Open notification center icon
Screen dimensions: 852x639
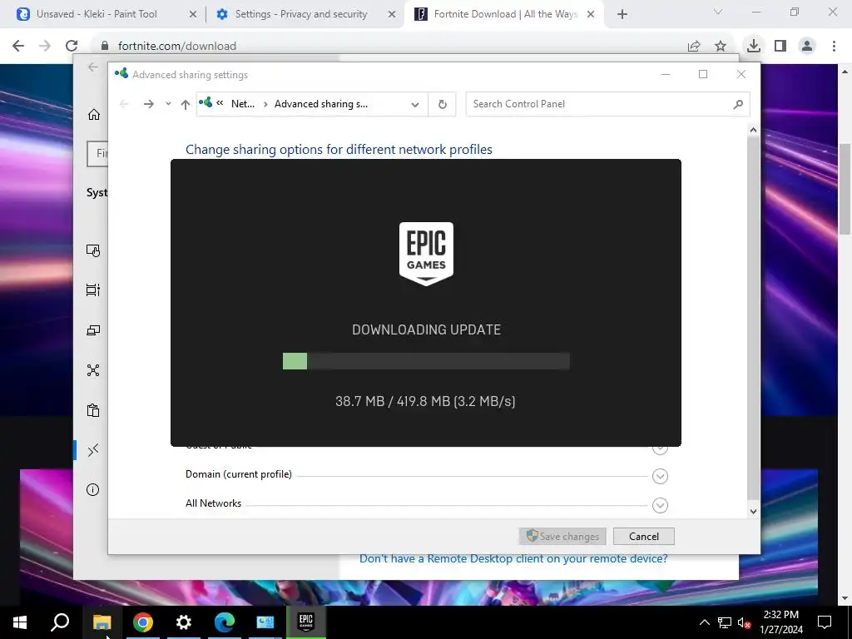click(x=825, y=622)
